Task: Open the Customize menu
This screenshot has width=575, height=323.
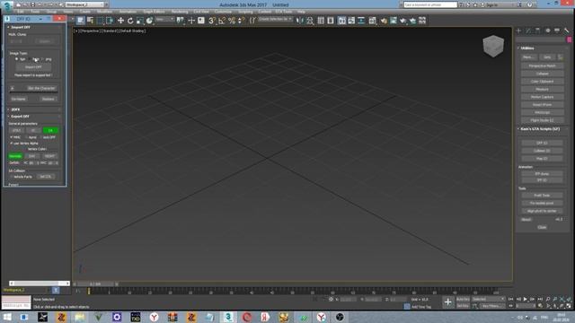Action: coord(223,12)
